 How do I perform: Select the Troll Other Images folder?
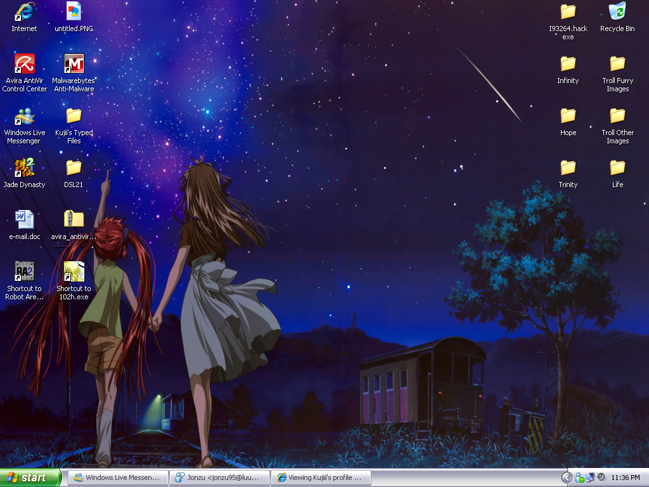617,116
